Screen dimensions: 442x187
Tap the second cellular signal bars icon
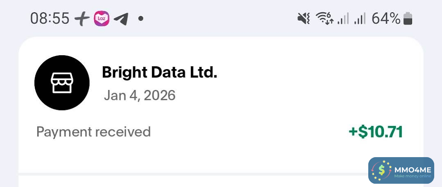pos(360,18)
